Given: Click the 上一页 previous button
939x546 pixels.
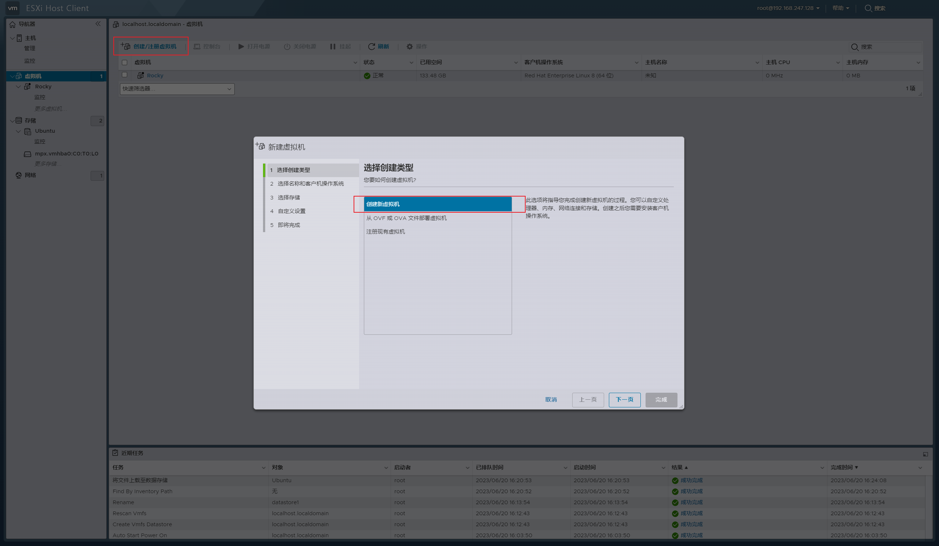Looking at the screenshot, I should click(x=588, y=400).
